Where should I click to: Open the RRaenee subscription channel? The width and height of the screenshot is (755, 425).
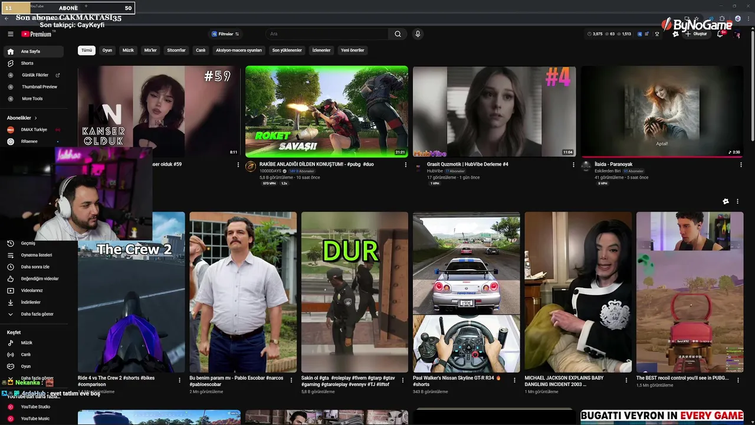(x=32, y=142)
